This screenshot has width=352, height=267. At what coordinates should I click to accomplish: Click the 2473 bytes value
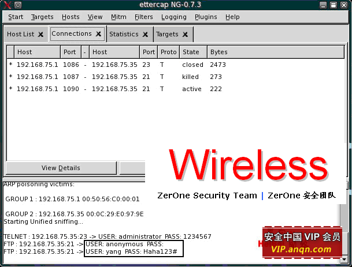(218, 65)
